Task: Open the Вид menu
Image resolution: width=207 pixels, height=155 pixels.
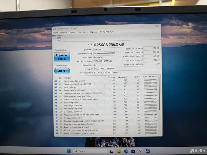Action: point(79,32)
